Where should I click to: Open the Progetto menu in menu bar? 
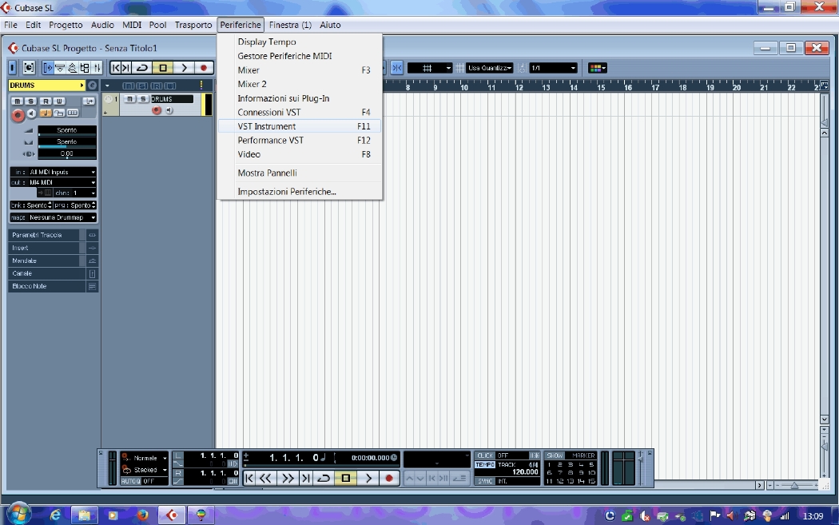point(66,25)
